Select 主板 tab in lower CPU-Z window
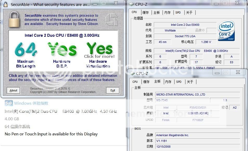Viewport: 248px width, 151px height. pos(157,81)
